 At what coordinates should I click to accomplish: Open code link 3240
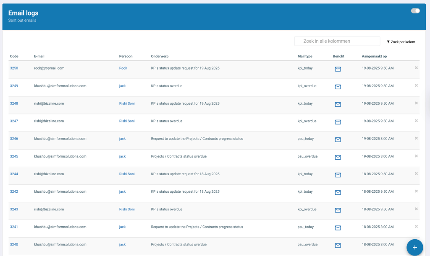[x=14, y=244]
